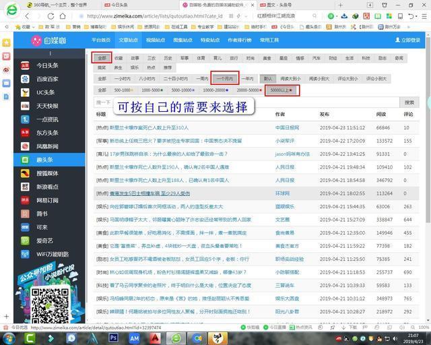431x345 pixels.
Task: Open 作者排行榜 in the top navigation
Action: (241, 40)
